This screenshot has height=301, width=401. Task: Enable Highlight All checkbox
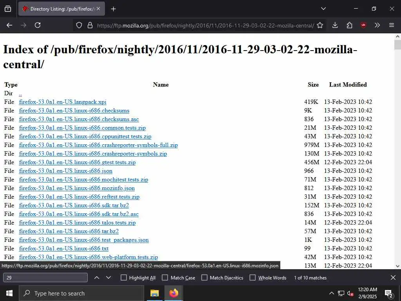coord(123,278)
